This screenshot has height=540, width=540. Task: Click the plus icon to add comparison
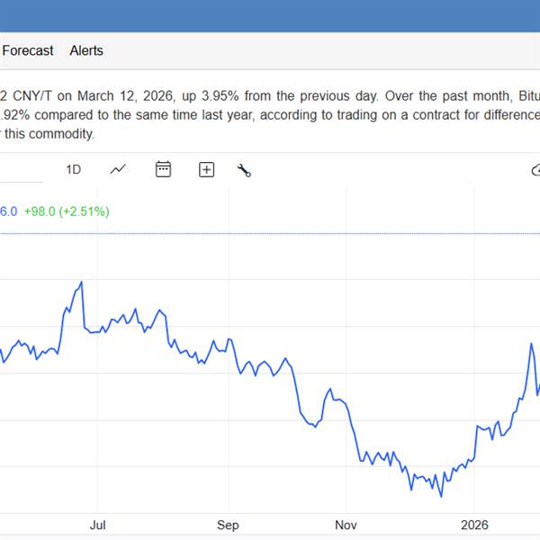coord(206,169)
